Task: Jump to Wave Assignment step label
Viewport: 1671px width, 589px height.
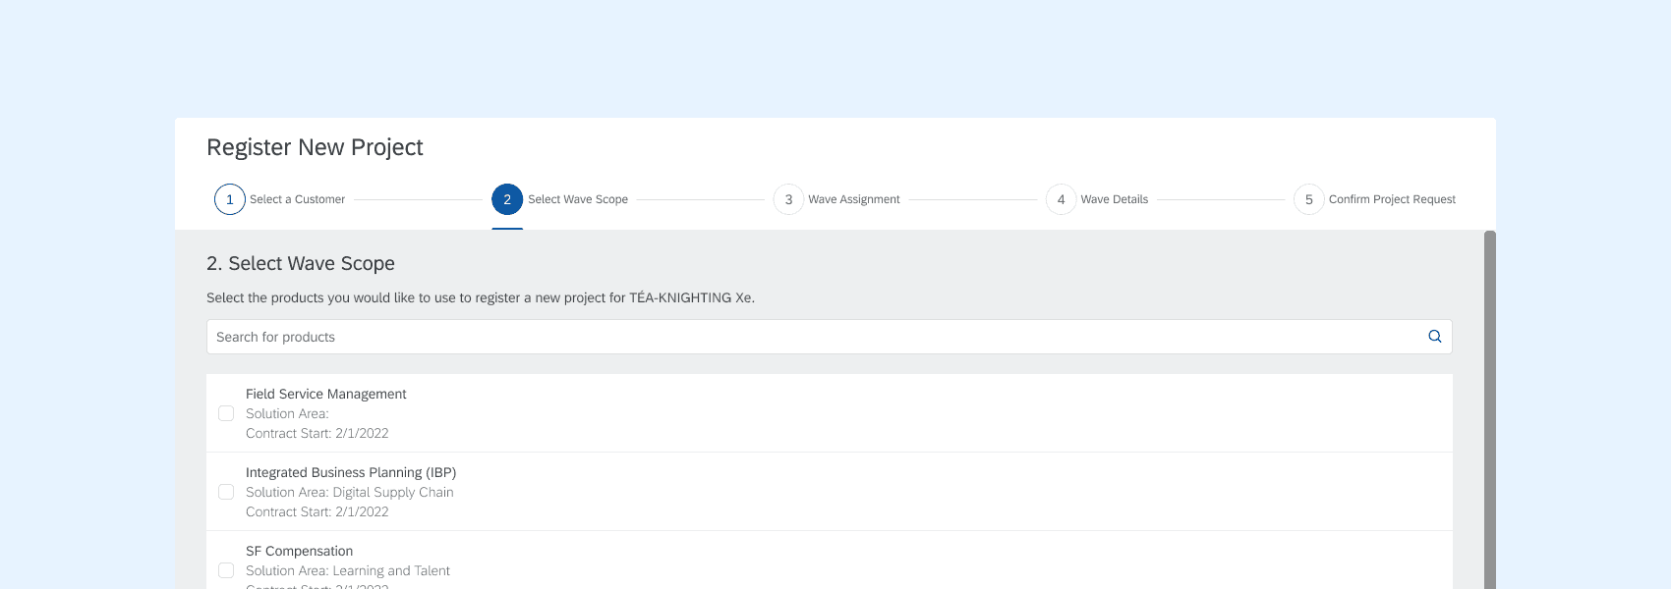Action: [854, 199]
